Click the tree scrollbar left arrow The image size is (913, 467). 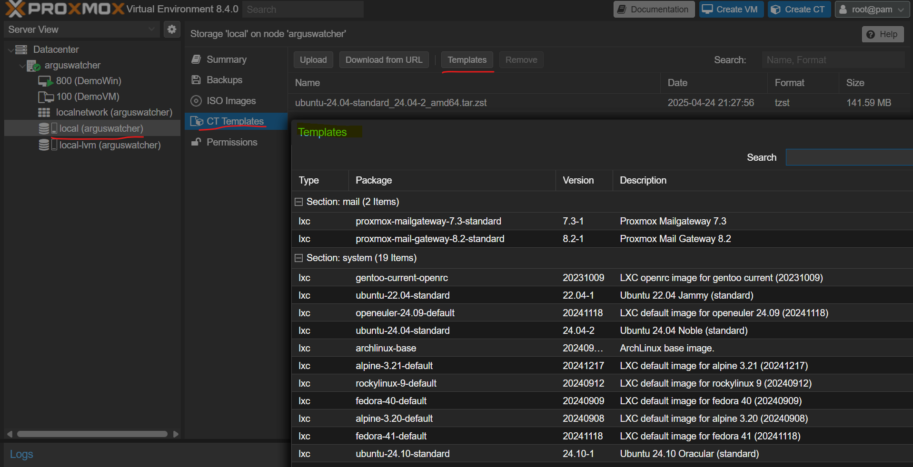point(10,434)
